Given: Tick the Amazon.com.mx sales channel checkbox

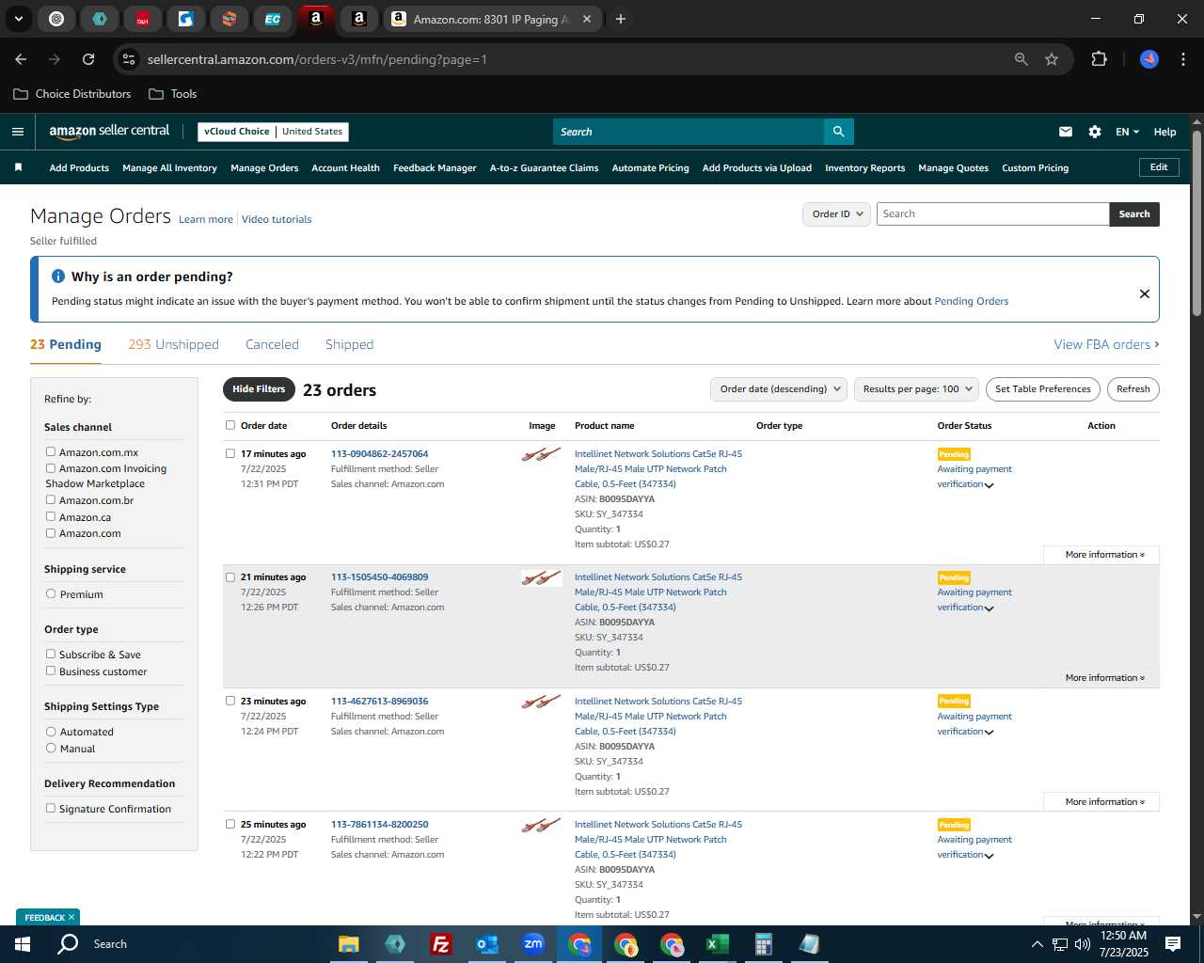Looking at the screenshot, I should pyautogui.click(x=51, y=451).
